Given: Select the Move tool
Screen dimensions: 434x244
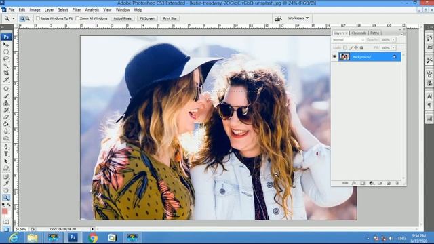Looking at the screenshot, I should coord(6,45).
